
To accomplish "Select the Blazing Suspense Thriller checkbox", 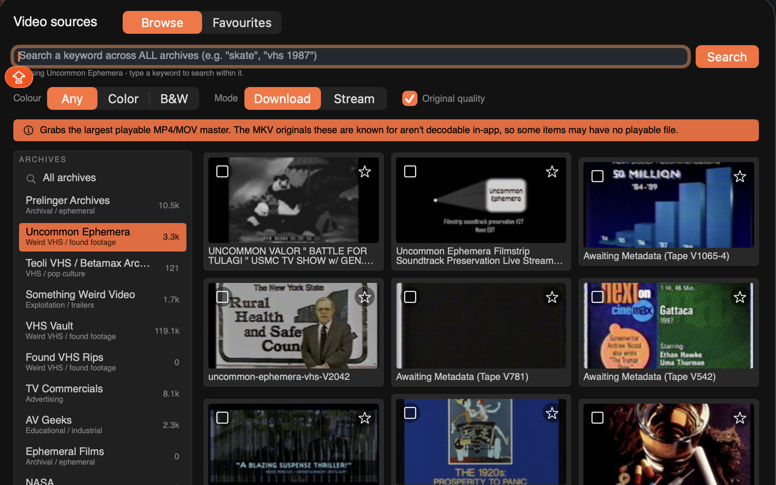I will click(x=222, y=417).
